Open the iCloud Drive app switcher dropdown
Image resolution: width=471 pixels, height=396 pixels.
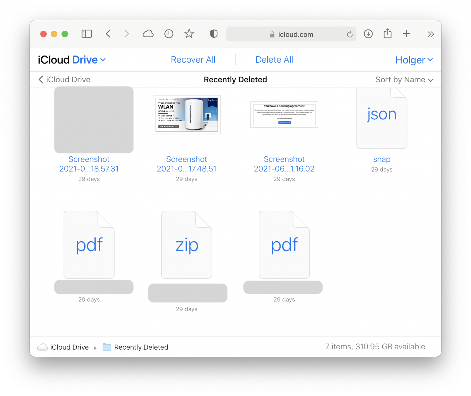point(72,60)
